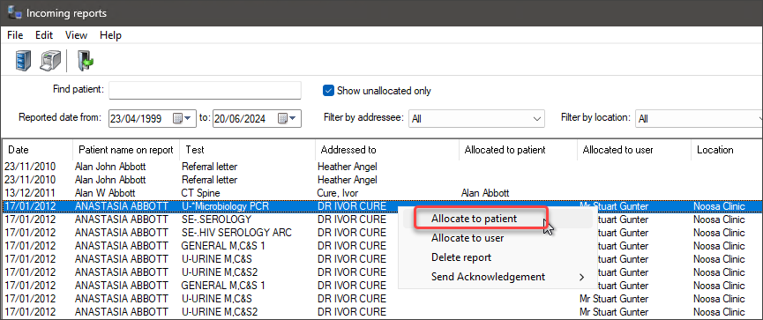Click the Cure, Ivor addressee cell

pos(338,193)
